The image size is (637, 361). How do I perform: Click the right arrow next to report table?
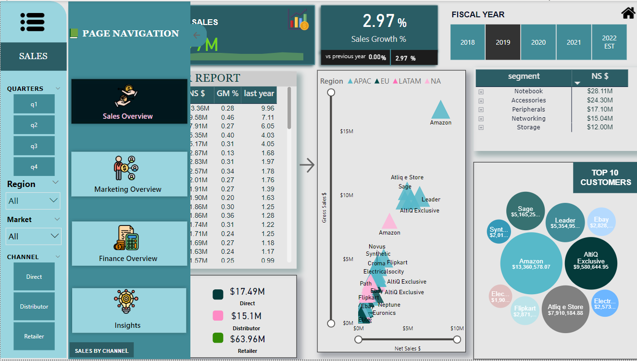[x=307, y=165]
